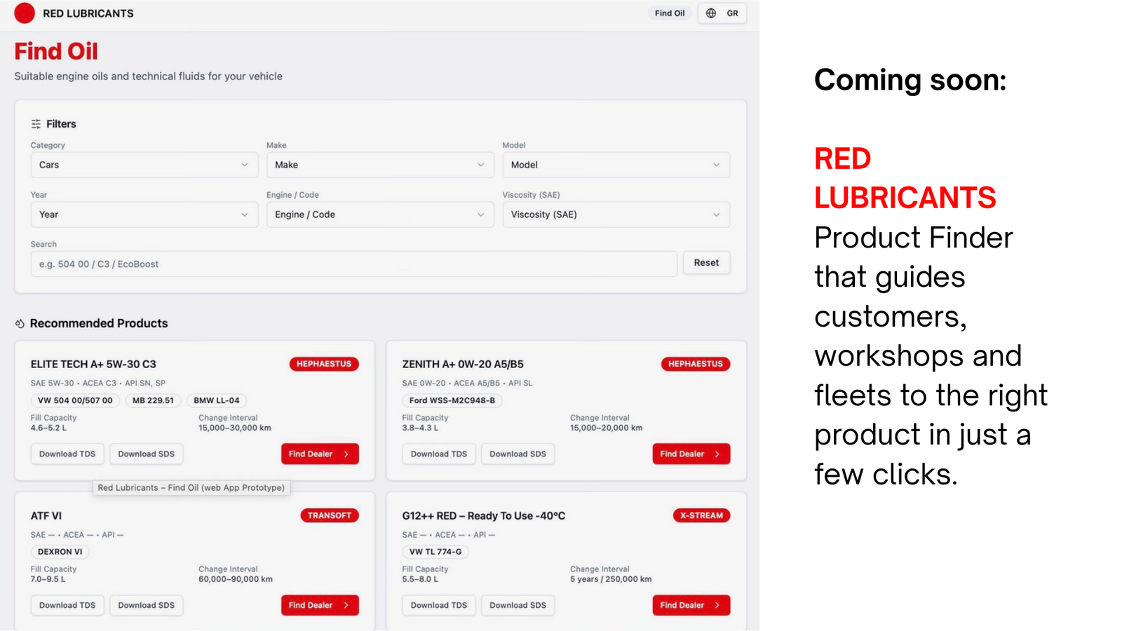Click the globe language icon
This screenshot has height=631, width=1122.
coord(711,13)
